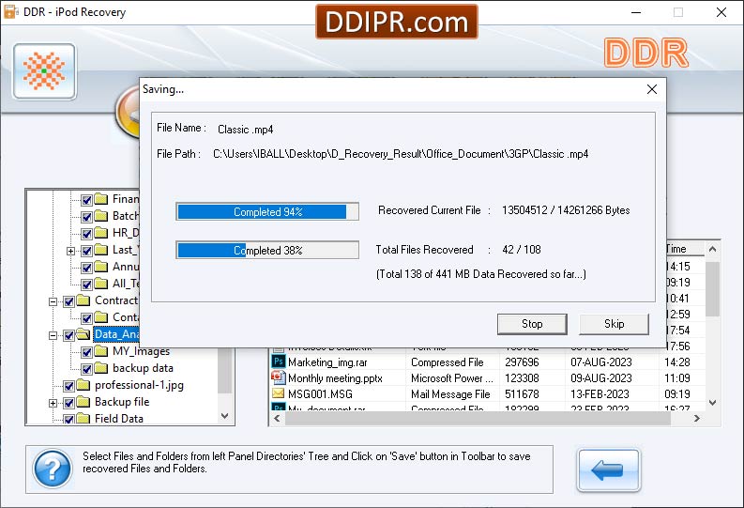Select the Monthly meeting.pptx file row

click(487, 378)
